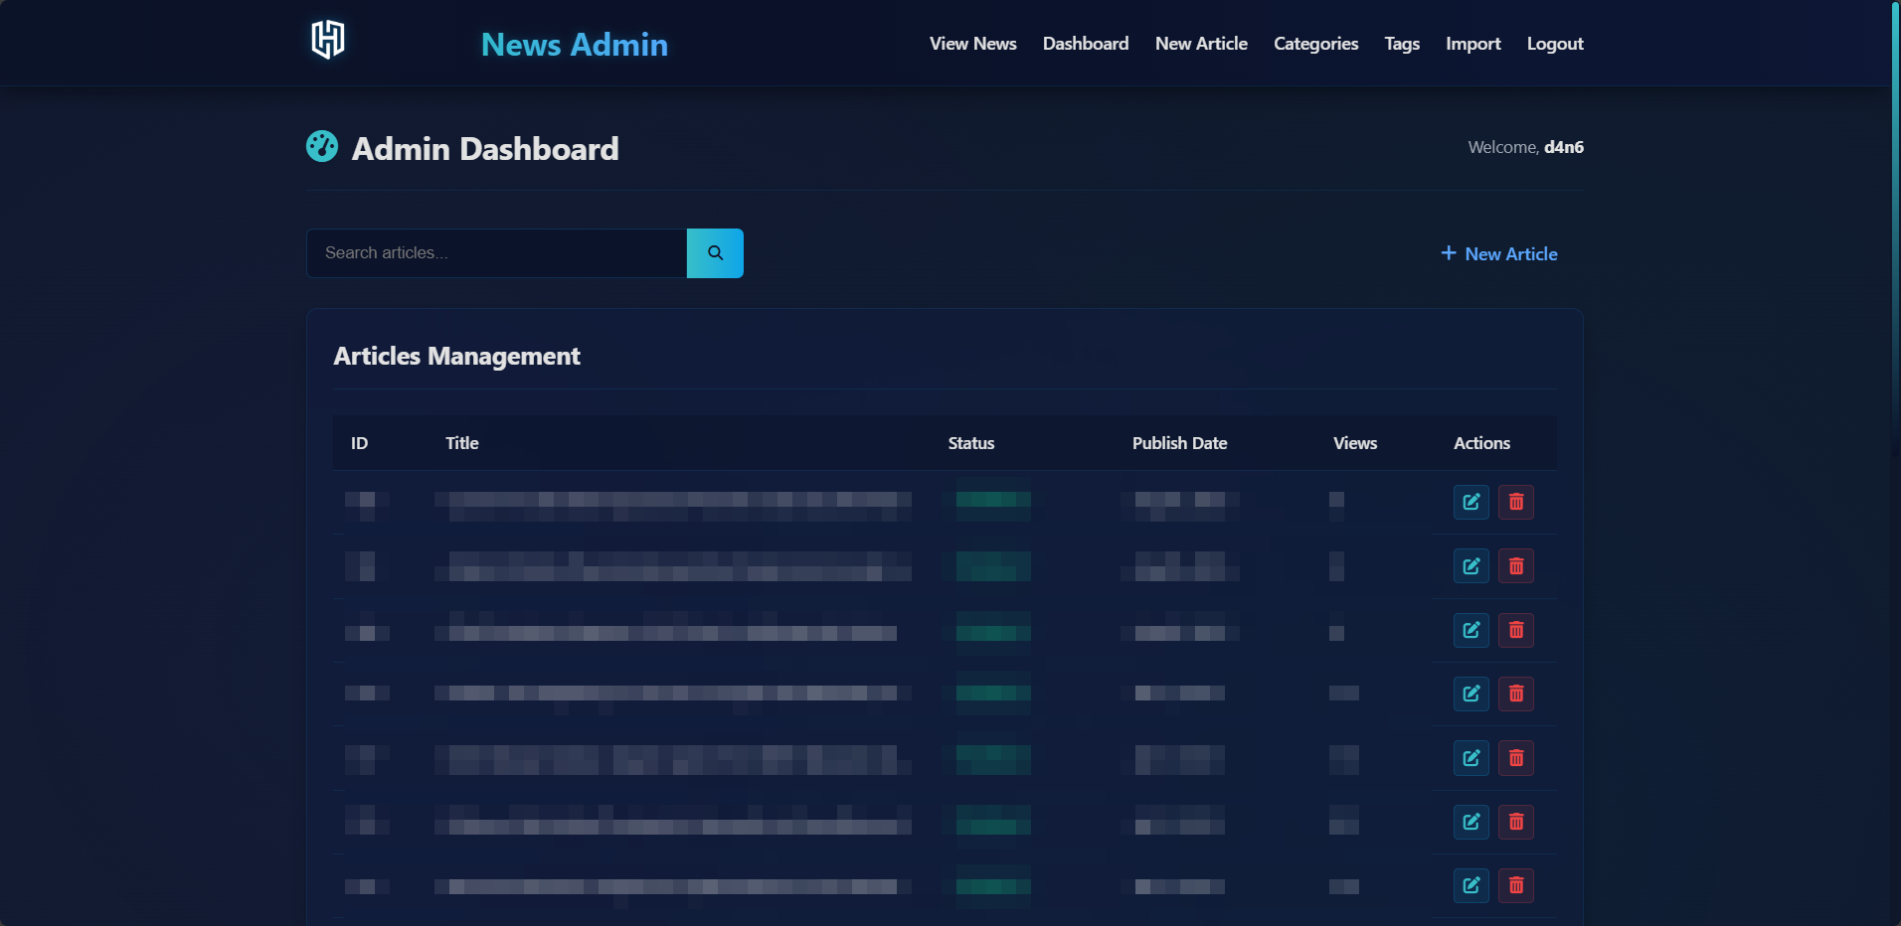1901x926 pixels.
Task: Delete the first article in the table
Action: tap(1516, 502)
